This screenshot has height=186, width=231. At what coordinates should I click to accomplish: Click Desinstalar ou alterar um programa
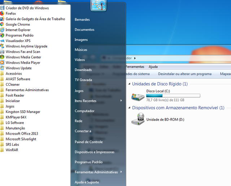coord(185,74)
